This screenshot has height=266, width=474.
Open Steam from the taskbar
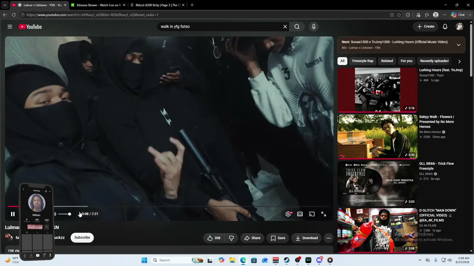click(x=287, y=260)
